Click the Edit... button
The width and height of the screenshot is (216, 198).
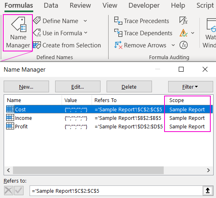coord(78,87)
